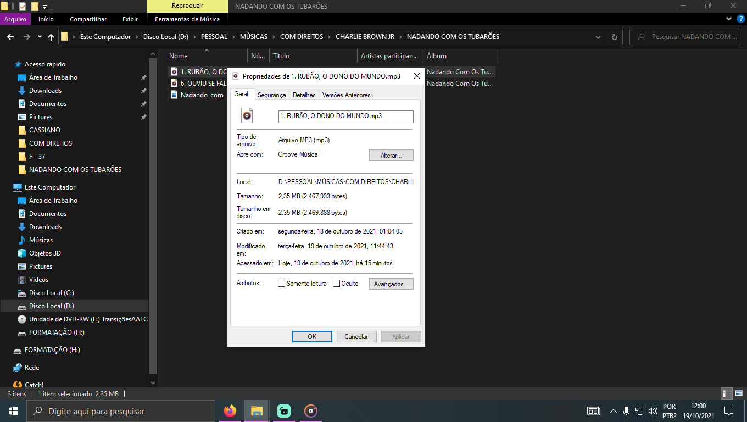Open Help via the blue question mark icon
The height and width of the screenshot is (422, 747).
[740, 19]
